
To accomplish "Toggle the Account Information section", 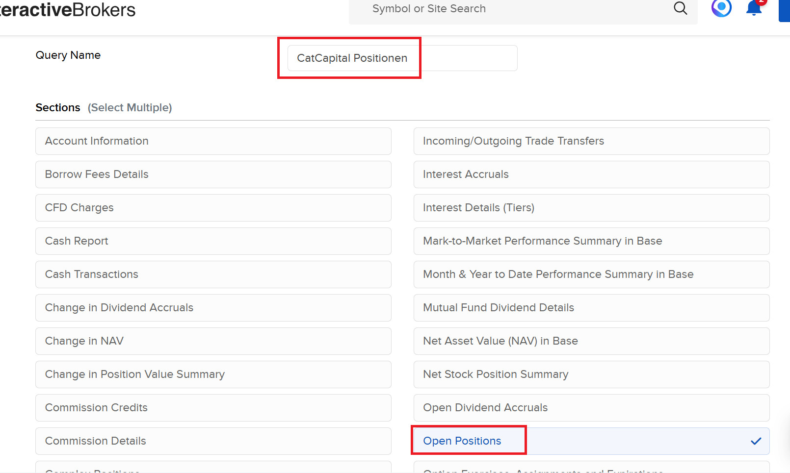I will (x=213, y=141).
